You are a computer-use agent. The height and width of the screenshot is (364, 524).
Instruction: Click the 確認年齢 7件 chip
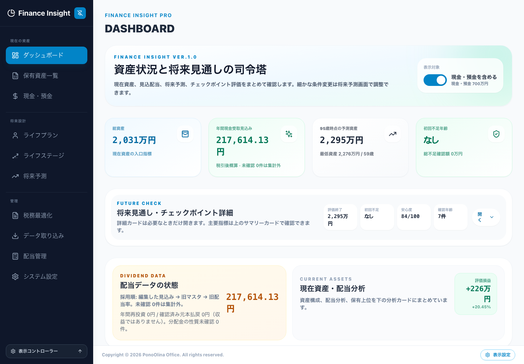(450, 217)
